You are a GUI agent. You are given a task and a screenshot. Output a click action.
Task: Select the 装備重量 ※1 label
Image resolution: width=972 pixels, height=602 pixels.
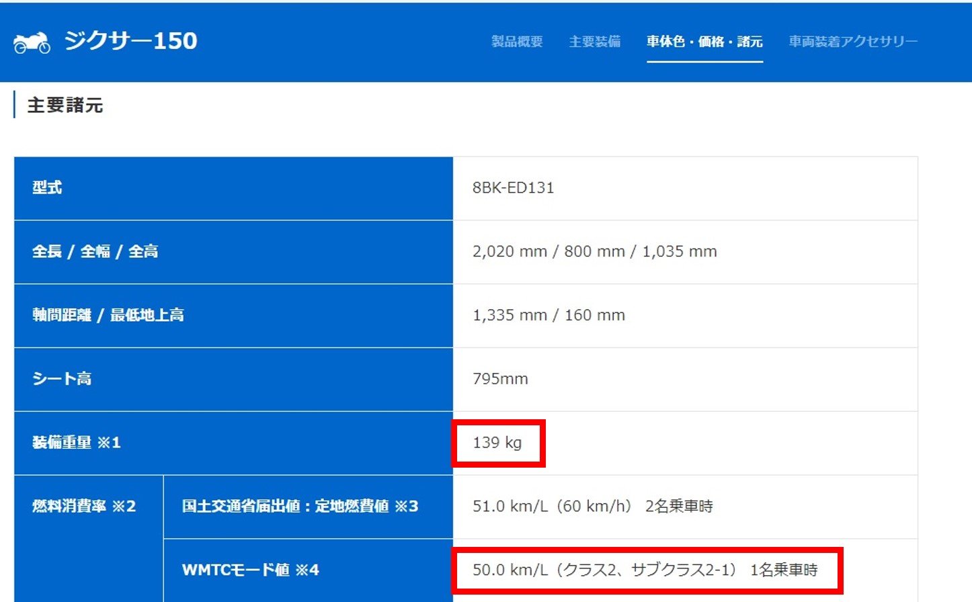77,443
